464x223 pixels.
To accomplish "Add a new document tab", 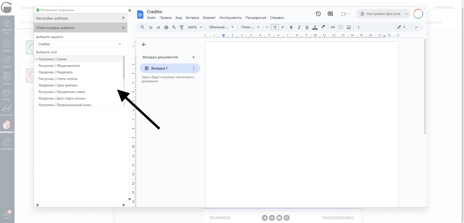I will [193, 57].
